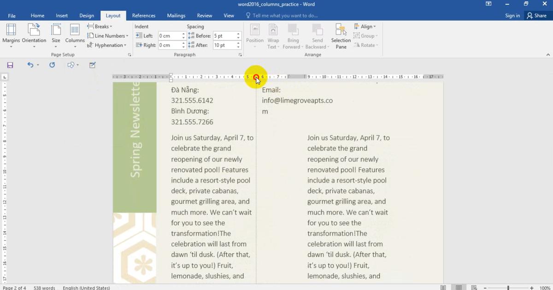Open the File tab
553x290 pixels.
(x=12, y=16)
